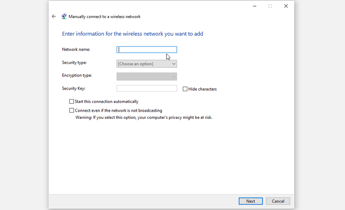Click into the Security Key field
The width and height of the screenshot is (345, 210).
[147, 88]
